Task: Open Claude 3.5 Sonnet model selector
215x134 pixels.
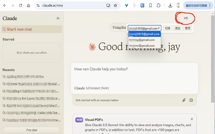Action: click(92, 88)
